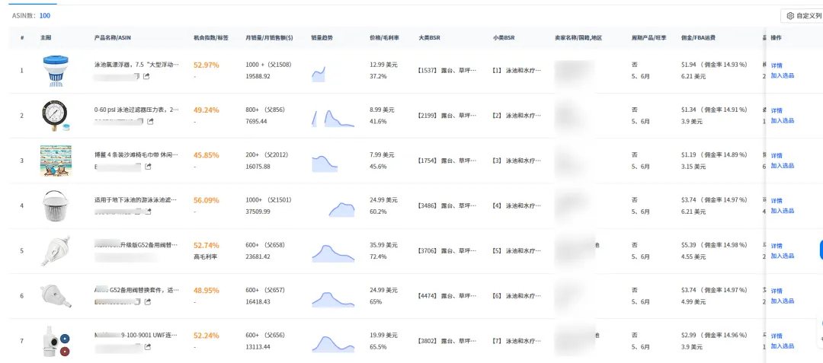View sales trend chart for row with 37509.99

(x=341, y=209)
